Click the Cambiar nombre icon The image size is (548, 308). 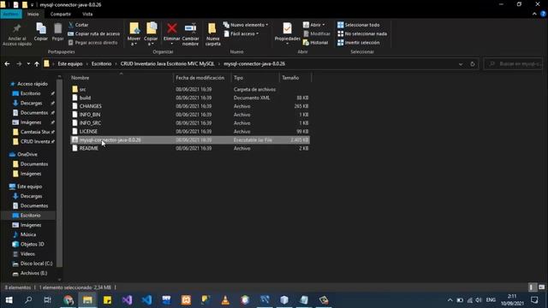[x=190, y=28]
